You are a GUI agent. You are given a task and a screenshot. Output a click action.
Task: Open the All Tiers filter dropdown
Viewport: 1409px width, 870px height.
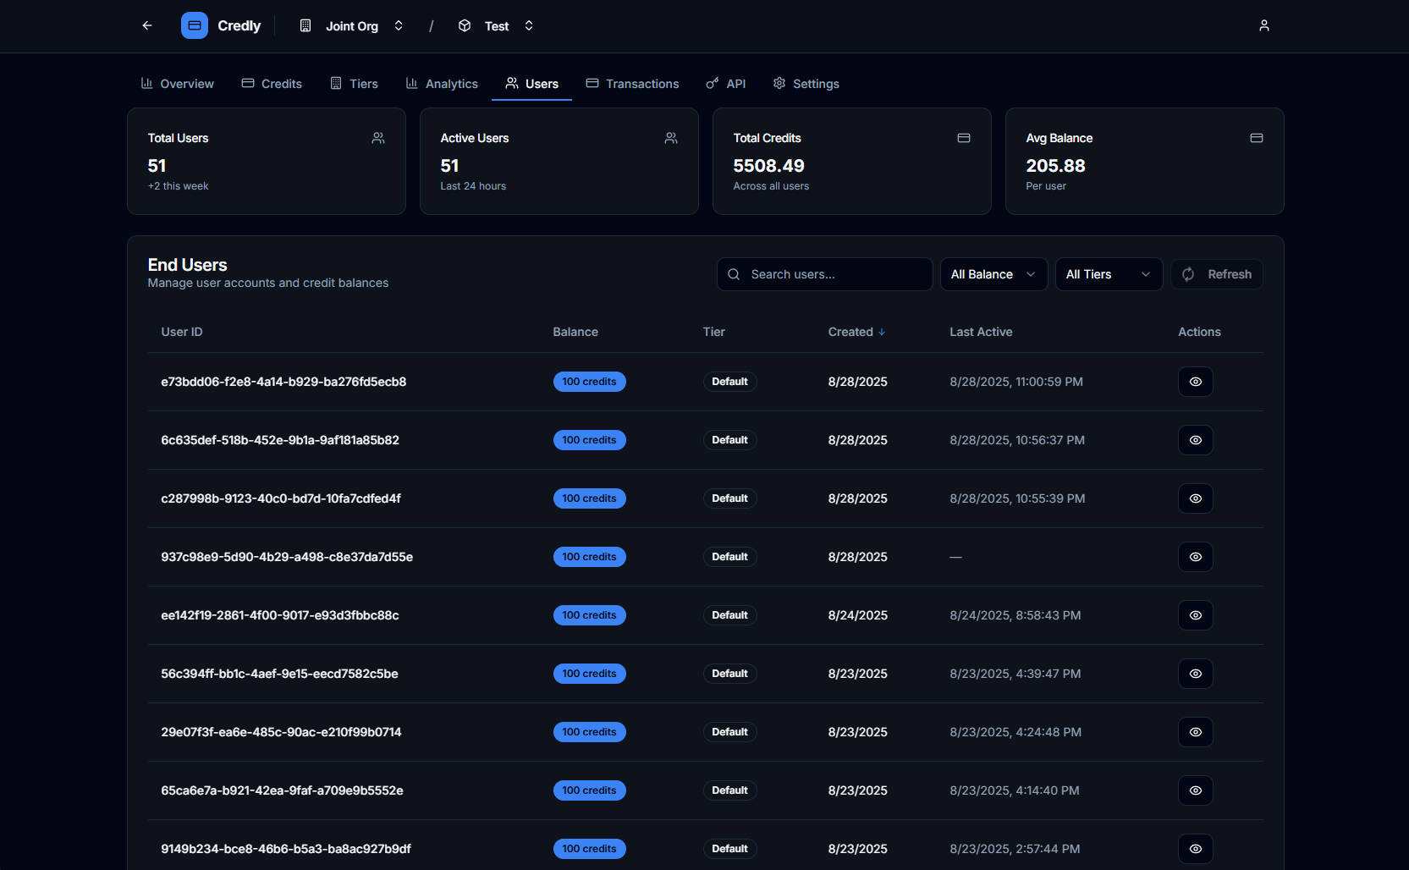(1108, 274)
